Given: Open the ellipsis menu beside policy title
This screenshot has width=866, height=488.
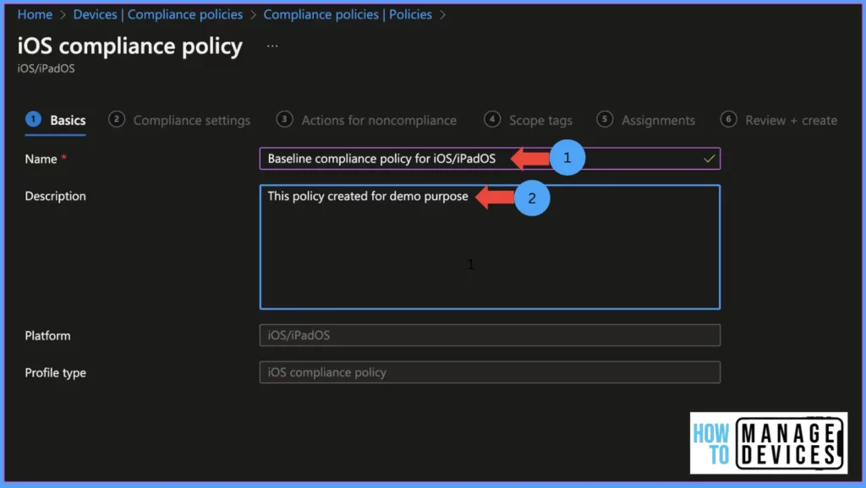Looking at the screenshot, I should pyautogui.click(x=272, y=46).
